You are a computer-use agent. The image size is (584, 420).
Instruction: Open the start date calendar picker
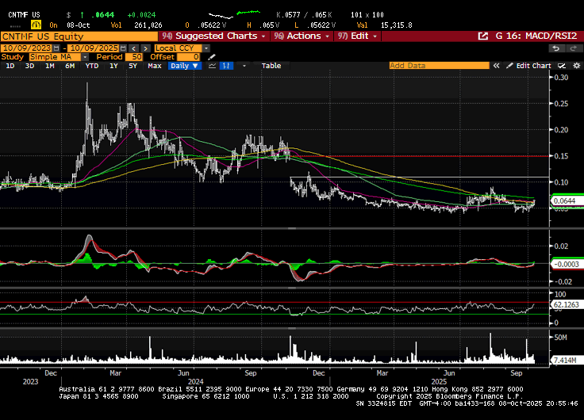tap(56, 48)
